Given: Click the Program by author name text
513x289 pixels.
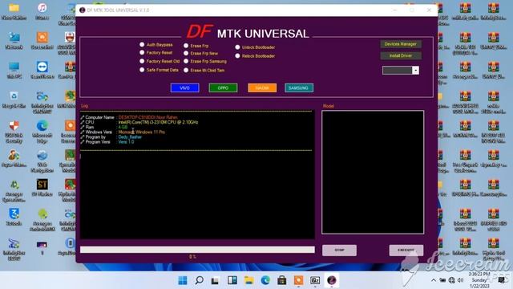Looking at the screenshot, I should click(130, 137).
